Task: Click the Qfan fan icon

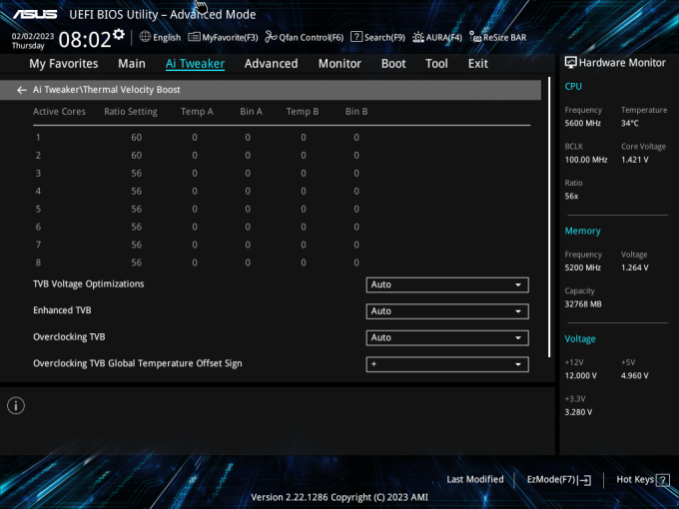Action: [271, 37]
